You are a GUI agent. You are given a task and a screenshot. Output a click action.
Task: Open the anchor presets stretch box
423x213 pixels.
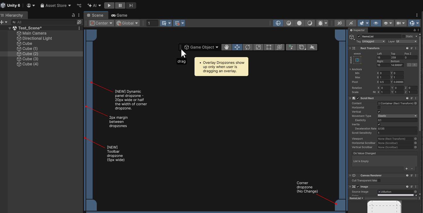click(357, 60)
